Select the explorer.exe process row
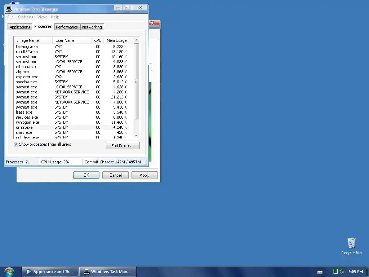The image size is (369, 277). click(71, 77)
